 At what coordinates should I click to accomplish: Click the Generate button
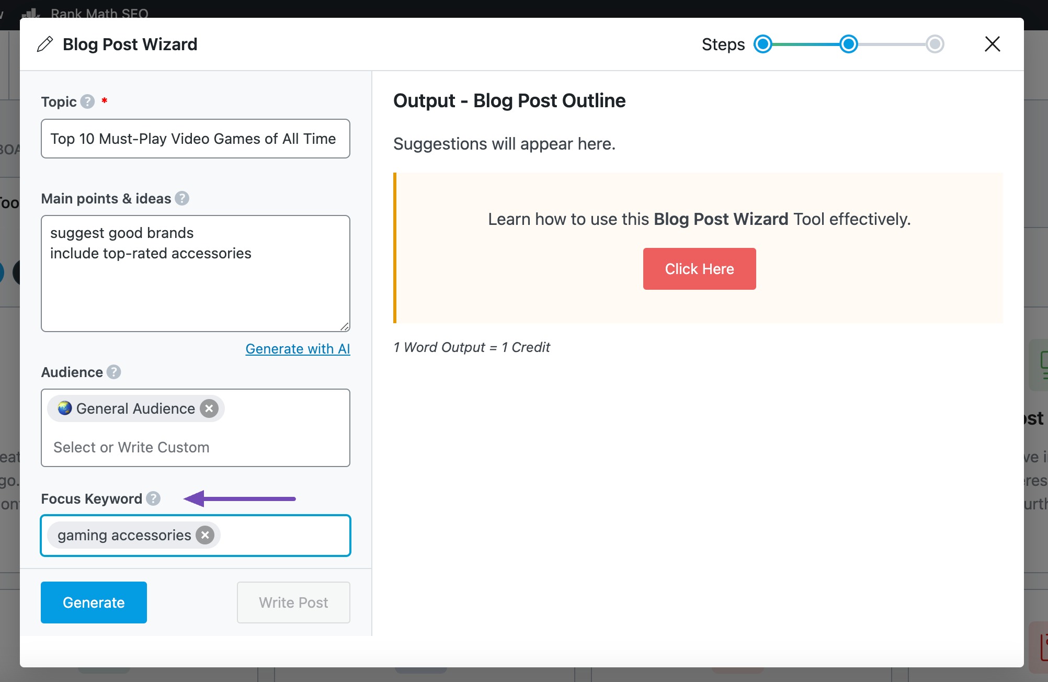click(94, 603)
